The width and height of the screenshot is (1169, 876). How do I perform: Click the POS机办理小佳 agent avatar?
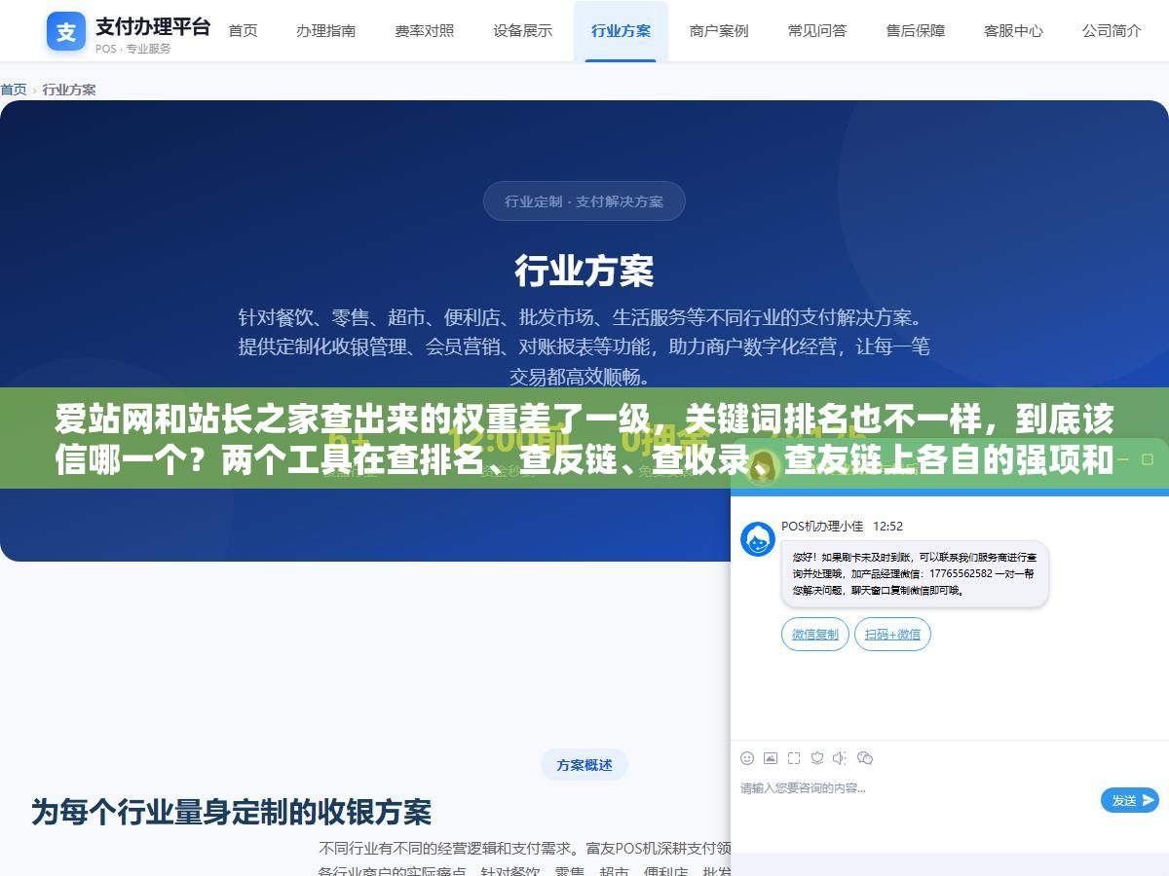pyautogui.click(x=758, y=539)
